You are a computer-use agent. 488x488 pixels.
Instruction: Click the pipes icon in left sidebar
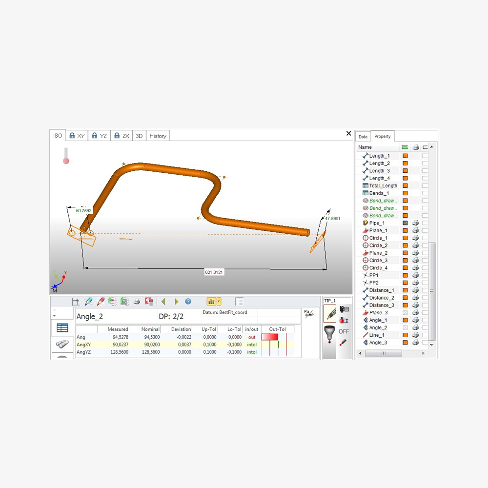coord(62,345)
